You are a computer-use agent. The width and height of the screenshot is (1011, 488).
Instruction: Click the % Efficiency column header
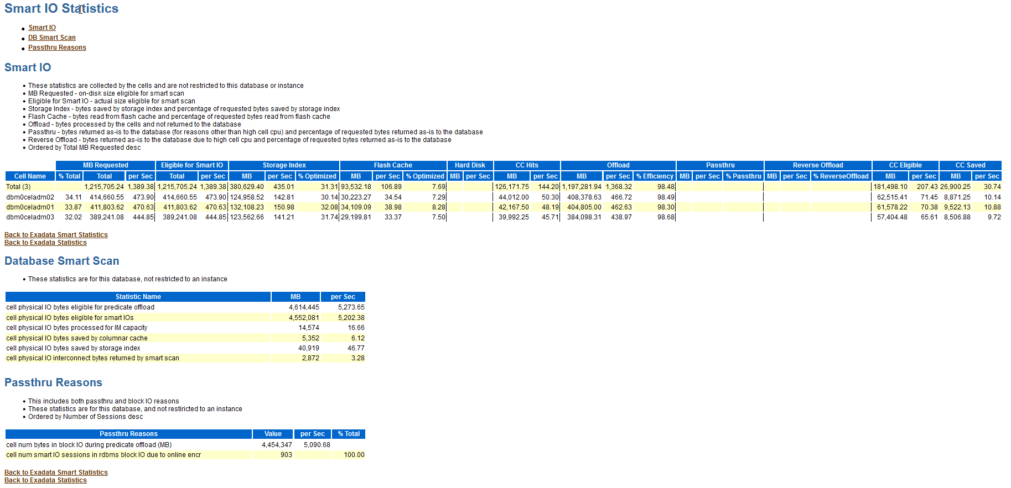(655, 176)
